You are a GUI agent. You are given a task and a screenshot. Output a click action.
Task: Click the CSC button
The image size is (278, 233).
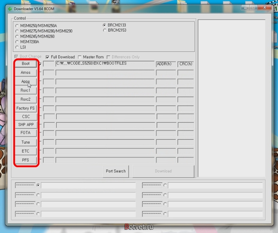[26, 116]
